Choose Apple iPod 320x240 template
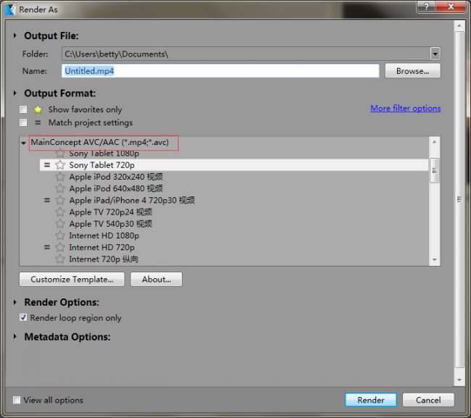The height and width of the screenshot is (418, 471). click(116, 177)
